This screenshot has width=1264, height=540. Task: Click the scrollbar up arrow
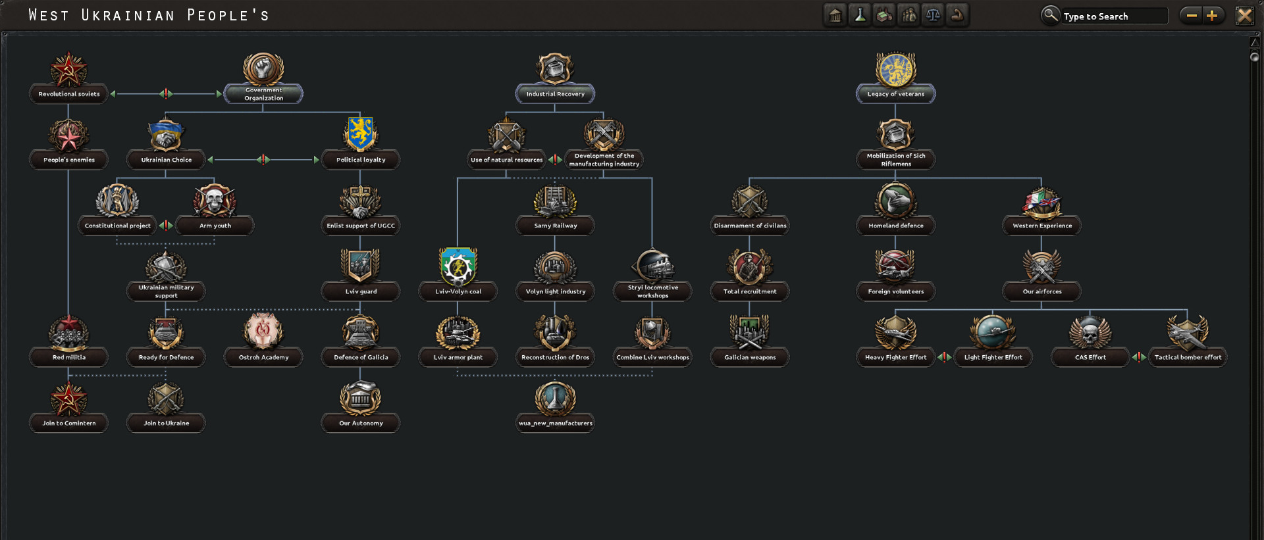click(x=1255, y=41)
